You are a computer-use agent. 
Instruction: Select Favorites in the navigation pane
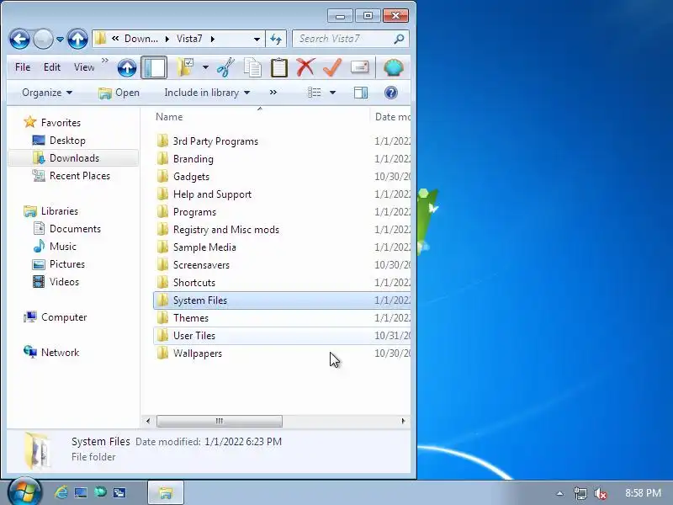pyautogui.click(x=61, y=123)
